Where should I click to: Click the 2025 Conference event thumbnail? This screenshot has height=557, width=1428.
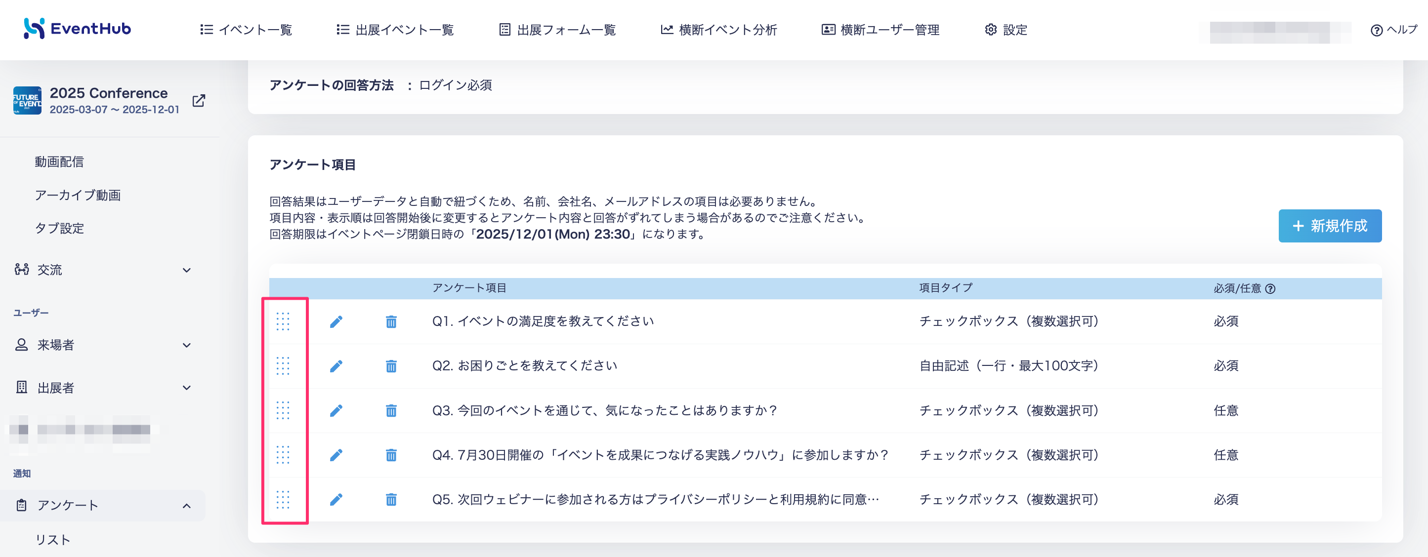27,100
